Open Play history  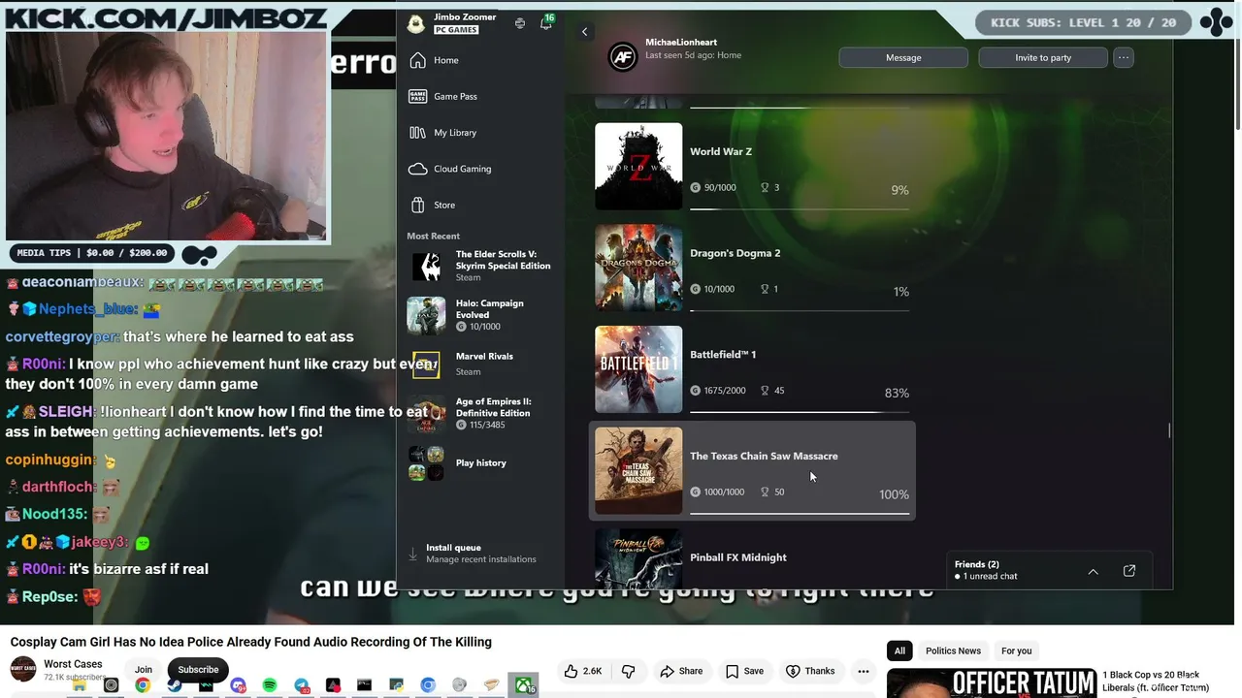(481, 462)
